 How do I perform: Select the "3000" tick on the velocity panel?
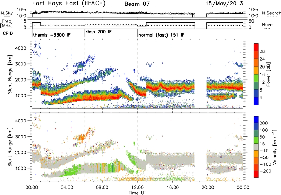click(x=21, y=137)
